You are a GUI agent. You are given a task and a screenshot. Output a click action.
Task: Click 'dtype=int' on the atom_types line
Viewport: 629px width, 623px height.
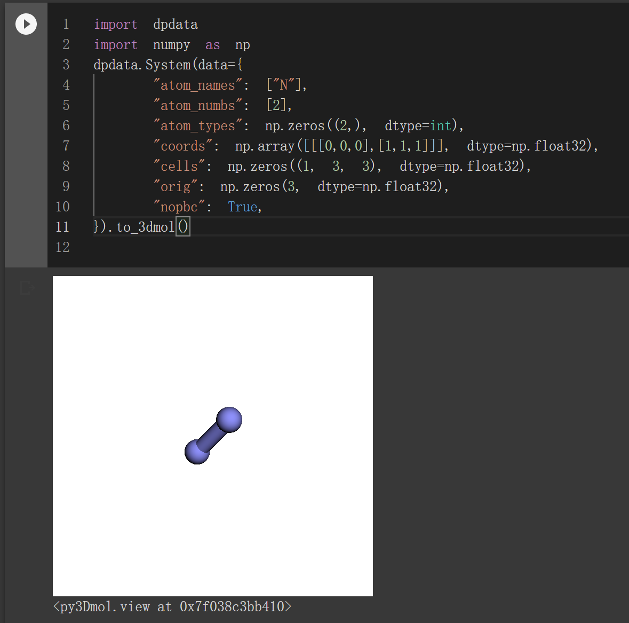[418, 125]
